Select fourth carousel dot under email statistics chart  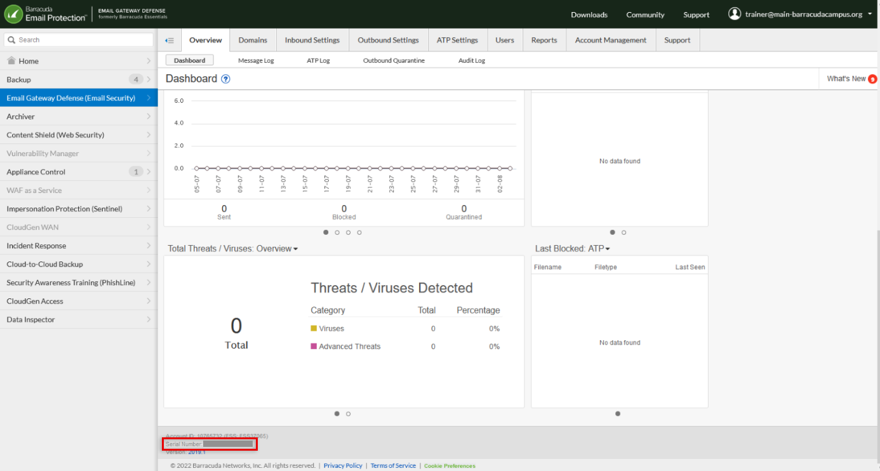tap(359, 232)
